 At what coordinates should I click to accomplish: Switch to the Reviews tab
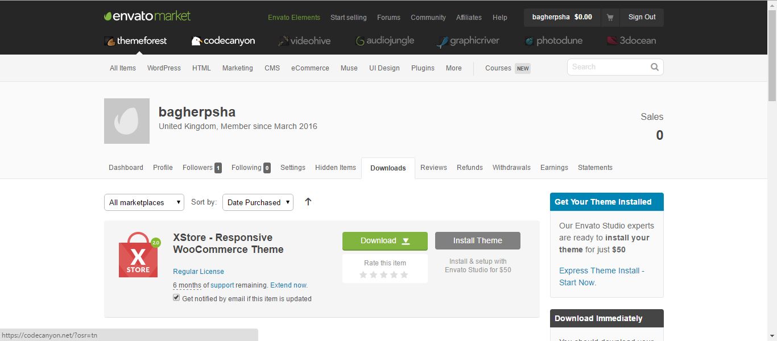(433, 168)
